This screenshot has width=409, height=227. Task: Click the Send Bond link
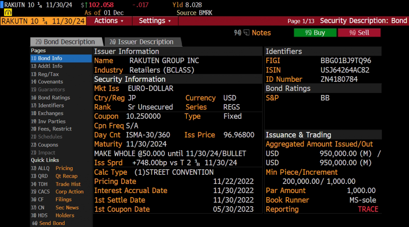click(x=48, y=223)
